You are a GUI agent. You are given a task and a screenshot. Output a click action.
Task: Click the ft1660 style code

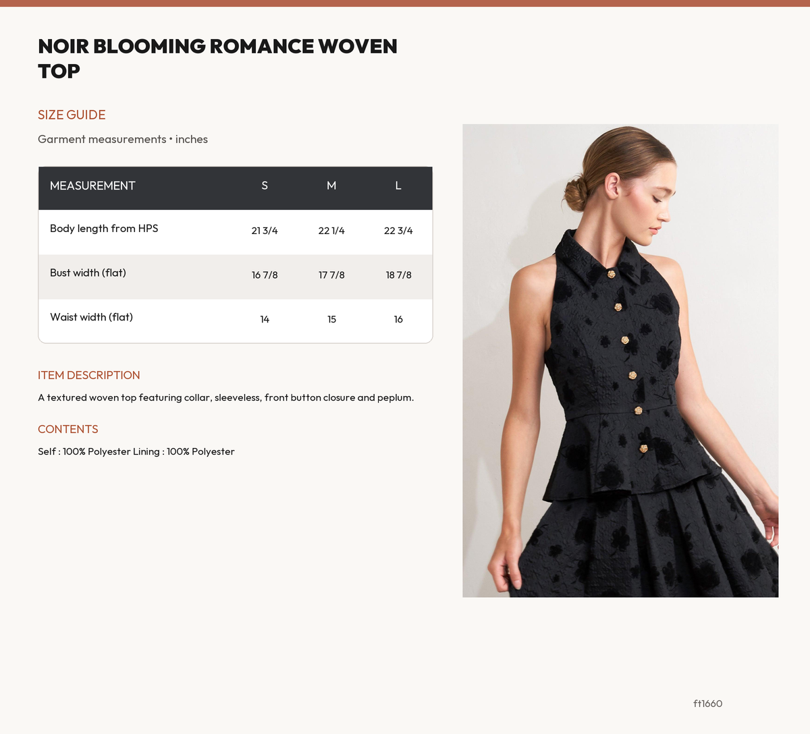pos(707,704)
